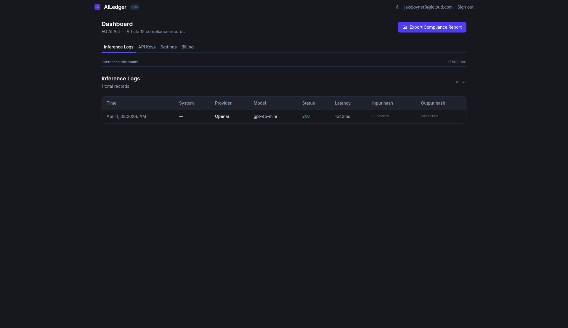
Task: Click the jakejoyner9@icloud.com email link
Action: click(x=428, y=7)
